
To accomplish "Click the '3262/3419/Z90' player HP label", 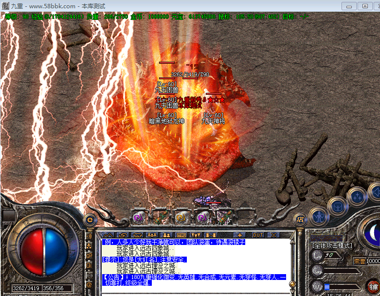I will pyautogui.click(x=190, y=74).
